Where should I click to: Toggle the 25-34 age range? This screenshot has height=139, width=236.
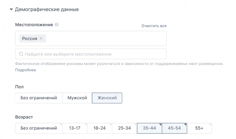124,128
